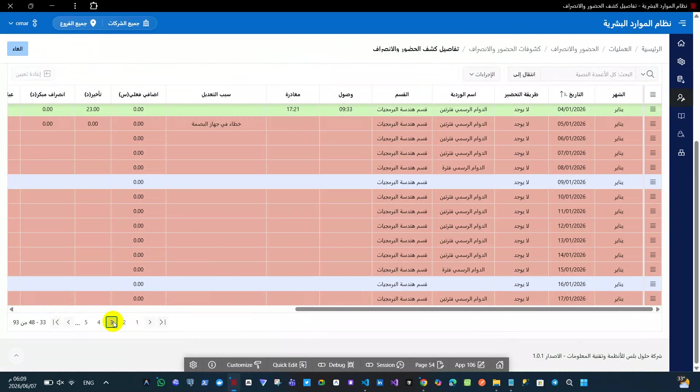Open File Explorer from the taskbar
This screenshot has height=392, width=700.
click(496, 383)
